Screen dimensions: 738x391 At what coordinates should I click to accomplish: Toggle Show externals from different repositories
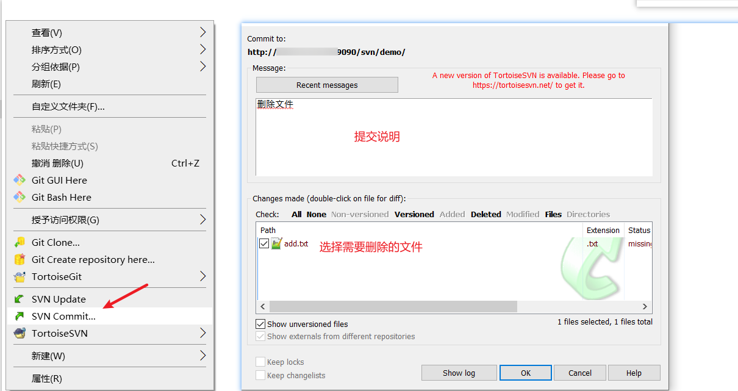[260, 336]
